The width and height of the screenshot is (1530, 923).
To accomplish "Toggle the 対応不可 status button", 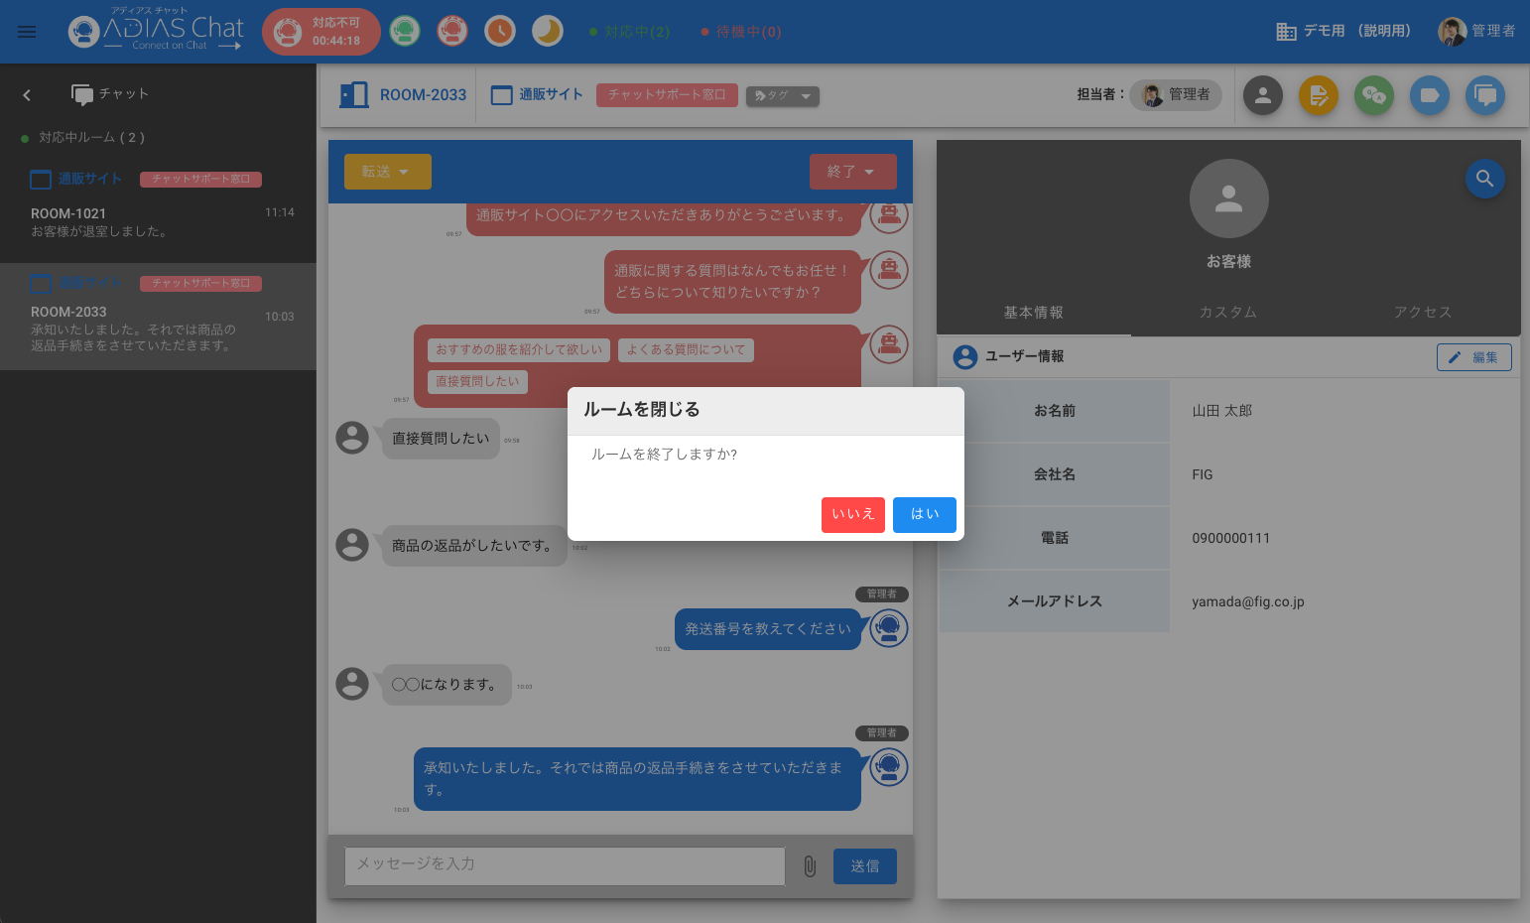I will click(x=320, y=32).
